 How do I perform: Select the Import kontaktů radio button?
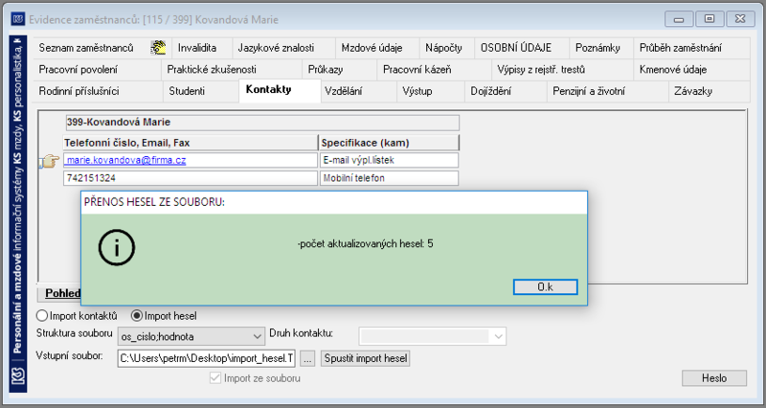(x=42, y=316)
